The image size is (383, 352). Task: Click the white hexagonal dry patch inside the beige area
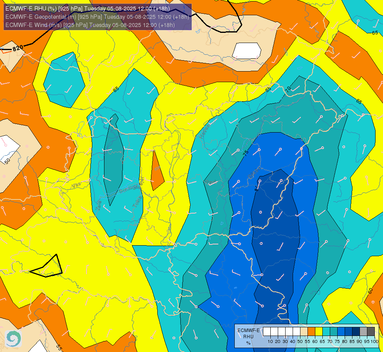pos(247,51)
